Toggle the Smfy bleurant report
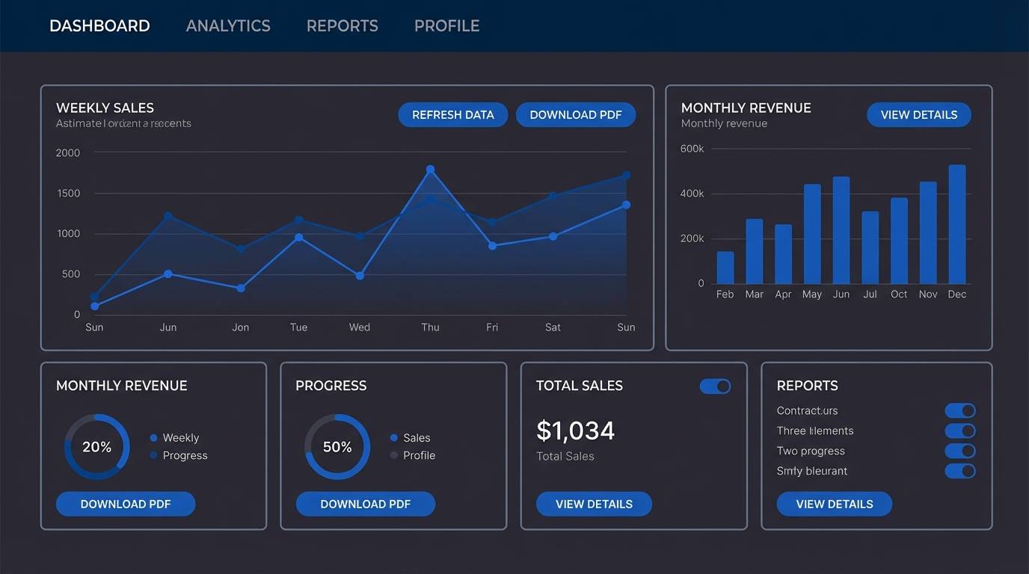This screenshot has width=1029, height=574. pyautogui.click(x=960, y=471)
